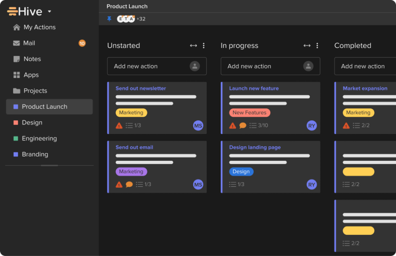Screen dimensions: 396x256
Task: Click the warning triangle on Send out newsletter
Action: pos(119,125)
